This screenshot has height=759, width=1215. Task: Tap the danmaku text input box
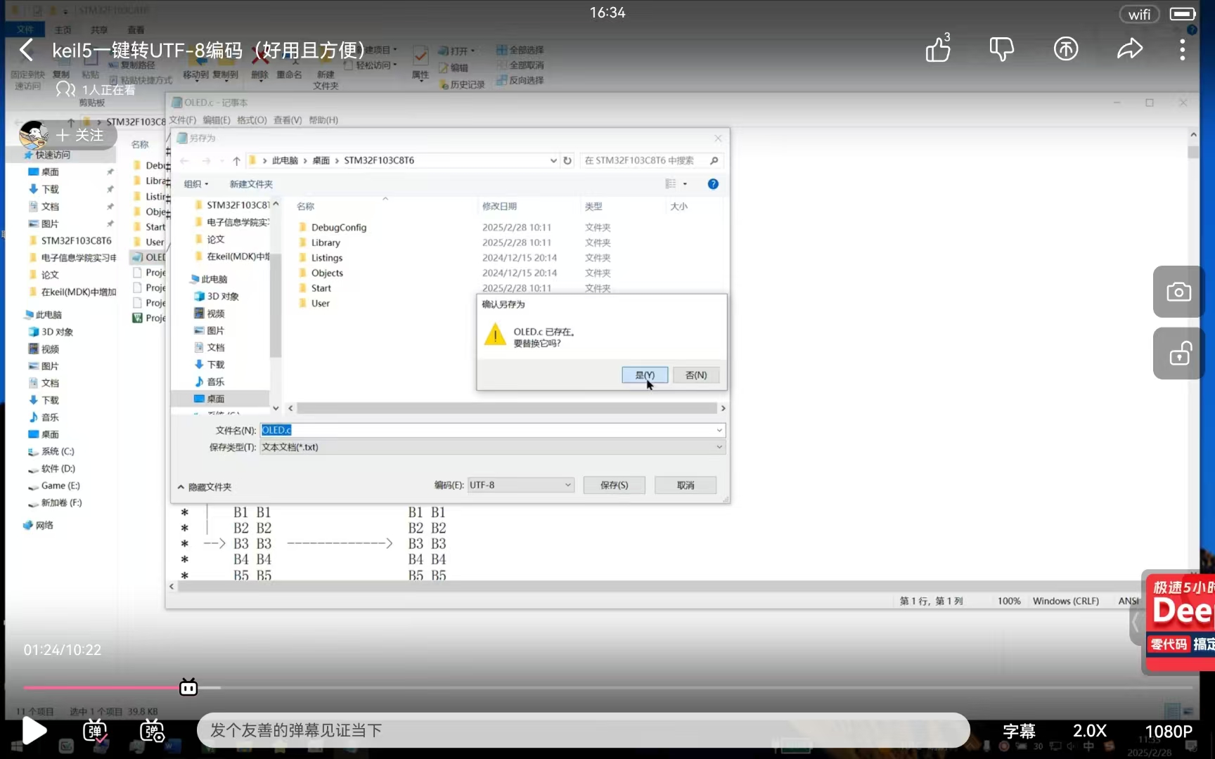[x=583, y=730]
